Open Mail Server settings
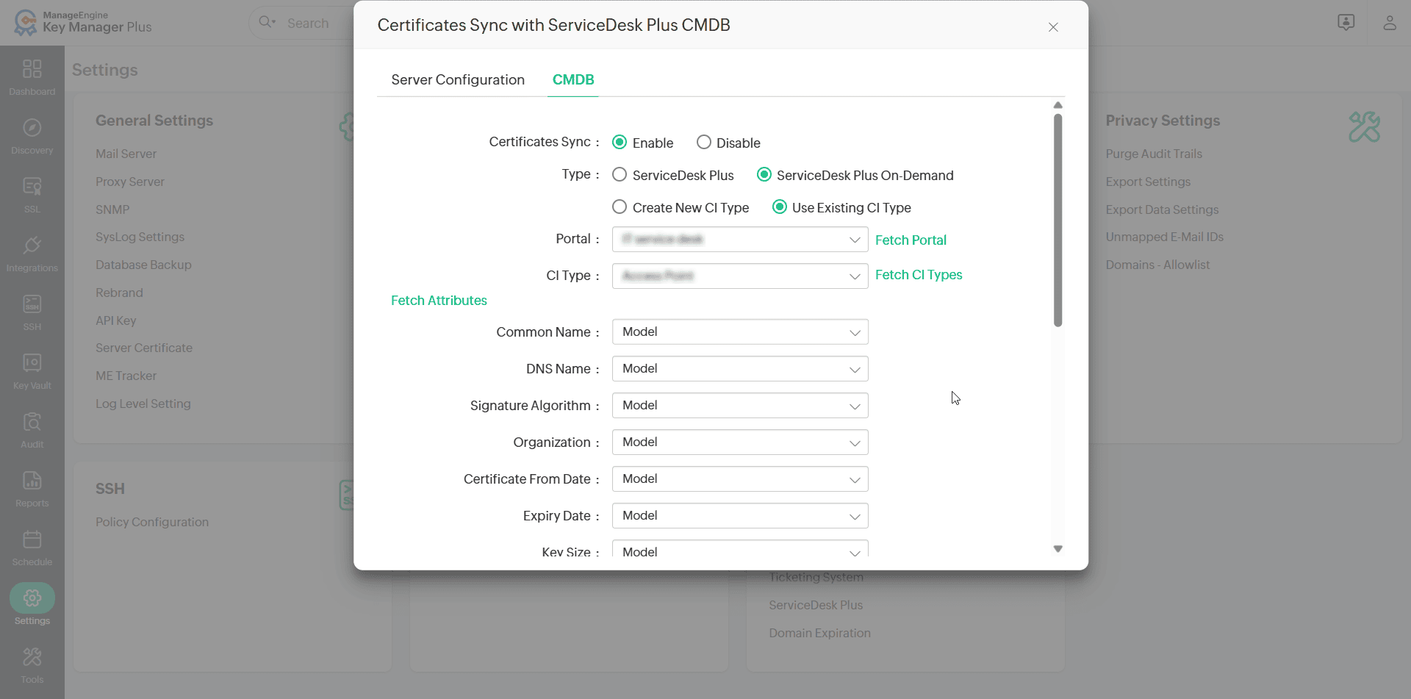Screen dimensions: 1411x699 click(x=126, y=154)
